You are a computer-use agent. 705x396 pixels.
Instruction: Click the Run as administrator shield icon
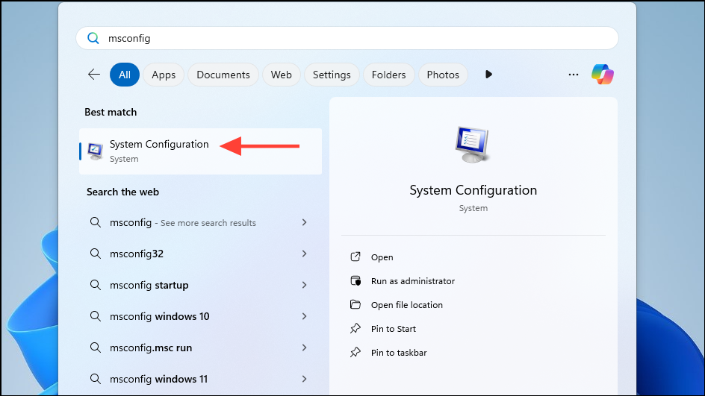pyautogui.click(x=355, y=280)
